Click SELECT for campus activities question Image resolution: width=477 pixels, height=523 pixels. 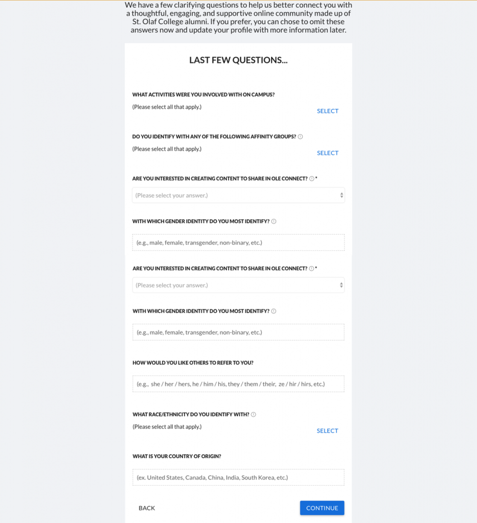point(327,111)
